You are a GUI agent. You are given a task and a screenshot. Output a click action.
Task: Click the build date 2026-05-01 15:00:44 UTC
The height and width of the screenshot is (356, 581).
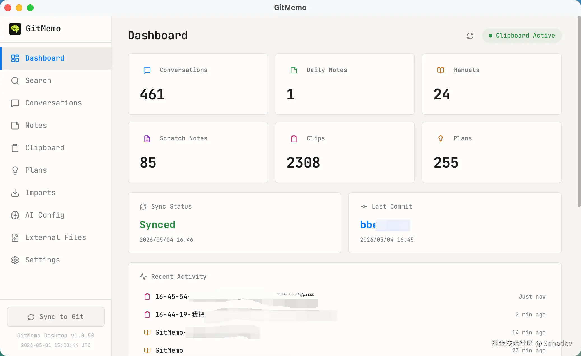point(56,345)
